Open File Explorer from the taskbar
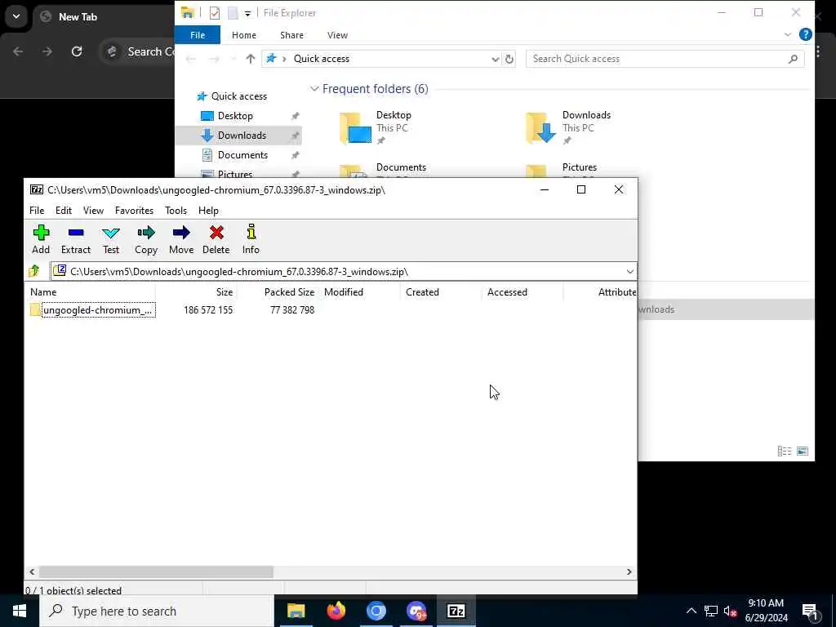The height and width of the screenshot is (627, 836). pos(296,611)
